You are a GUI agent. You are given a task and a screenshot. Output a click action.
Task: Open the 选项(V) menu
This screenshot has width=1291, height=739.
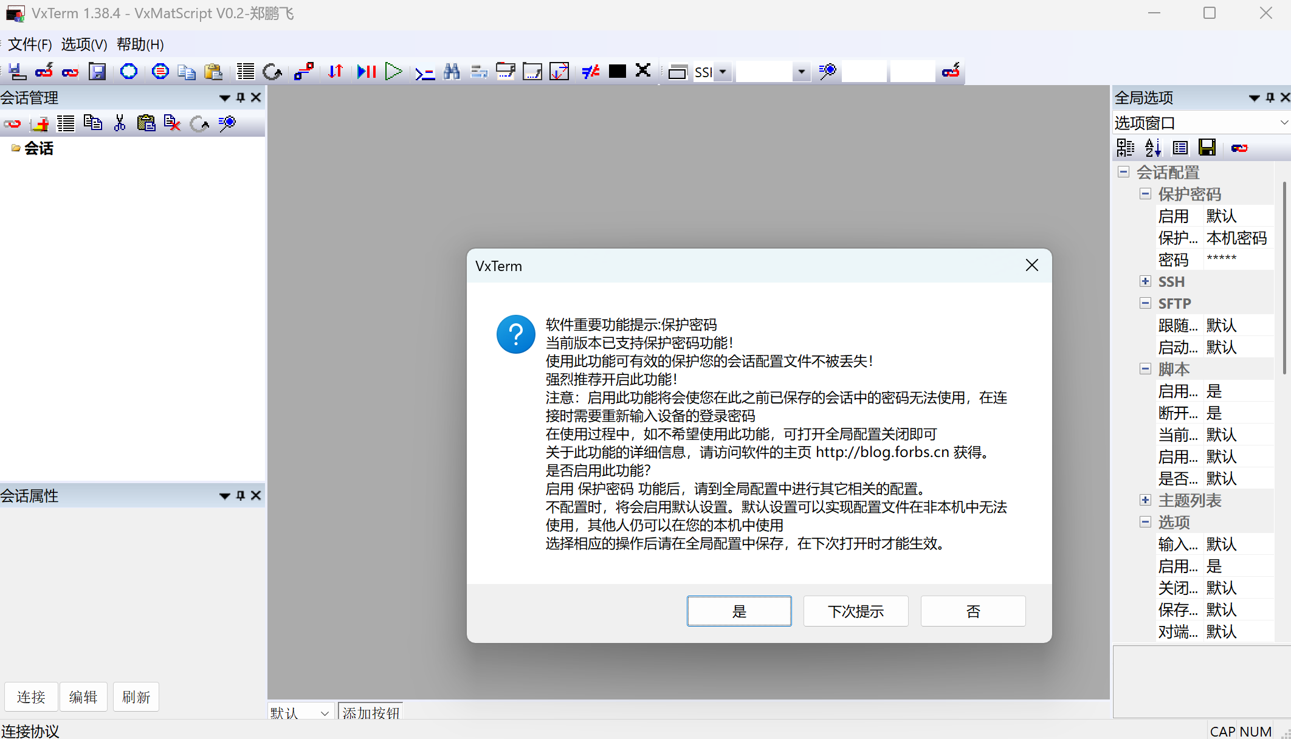click(x=84, y=44)
